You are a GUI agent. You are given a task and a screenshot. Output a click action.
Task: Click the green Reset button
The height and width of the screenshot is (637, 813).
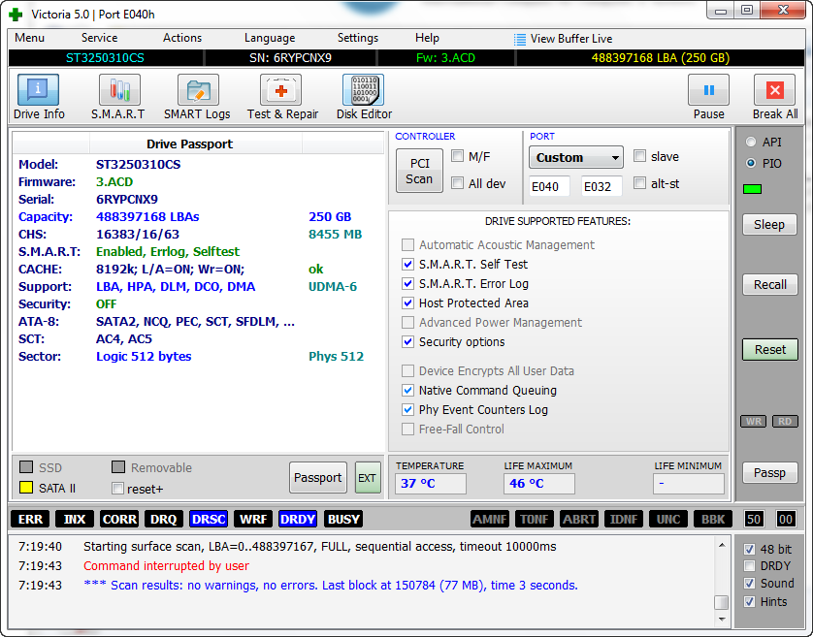point(769,349)
